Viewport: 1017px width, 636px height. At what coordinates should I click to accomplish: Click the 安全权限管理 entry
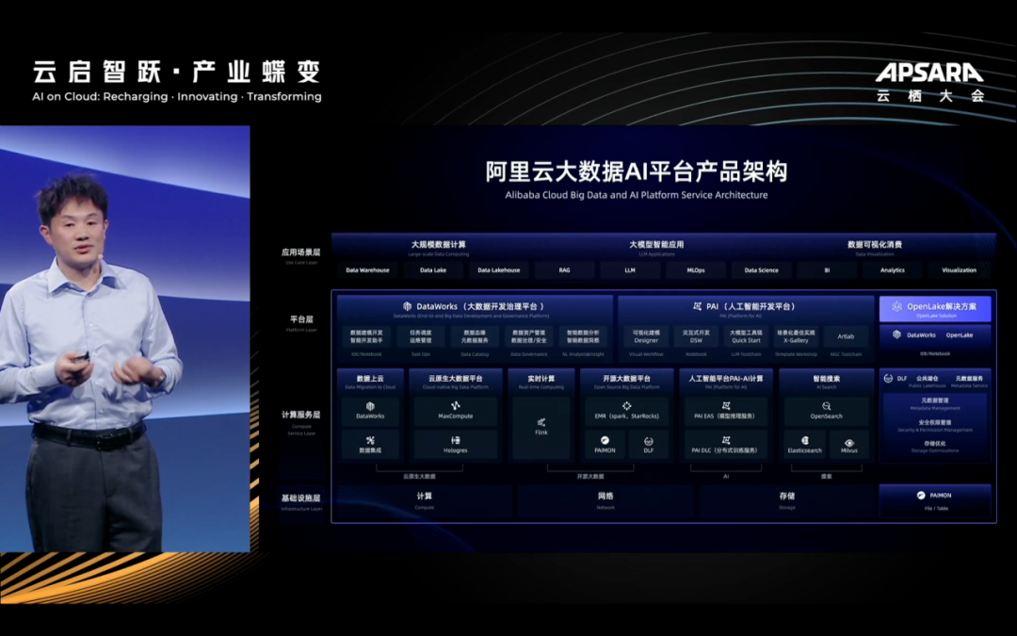(935, 425)
